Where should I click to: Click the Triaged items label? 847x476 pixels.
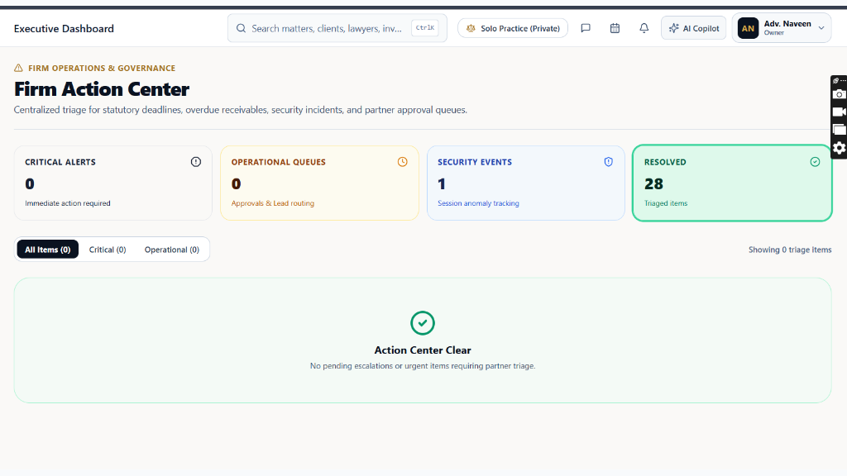pos(666,203)
